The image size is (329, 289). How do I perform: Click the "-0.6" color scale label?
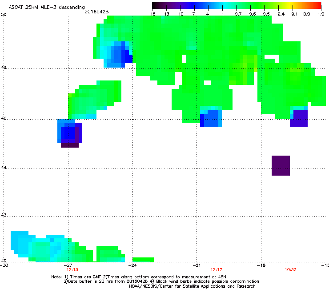click(251, 14)
